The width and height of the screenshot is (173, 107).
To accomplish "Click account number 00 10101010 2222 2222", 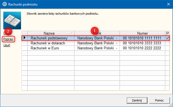I will point(142,48).
